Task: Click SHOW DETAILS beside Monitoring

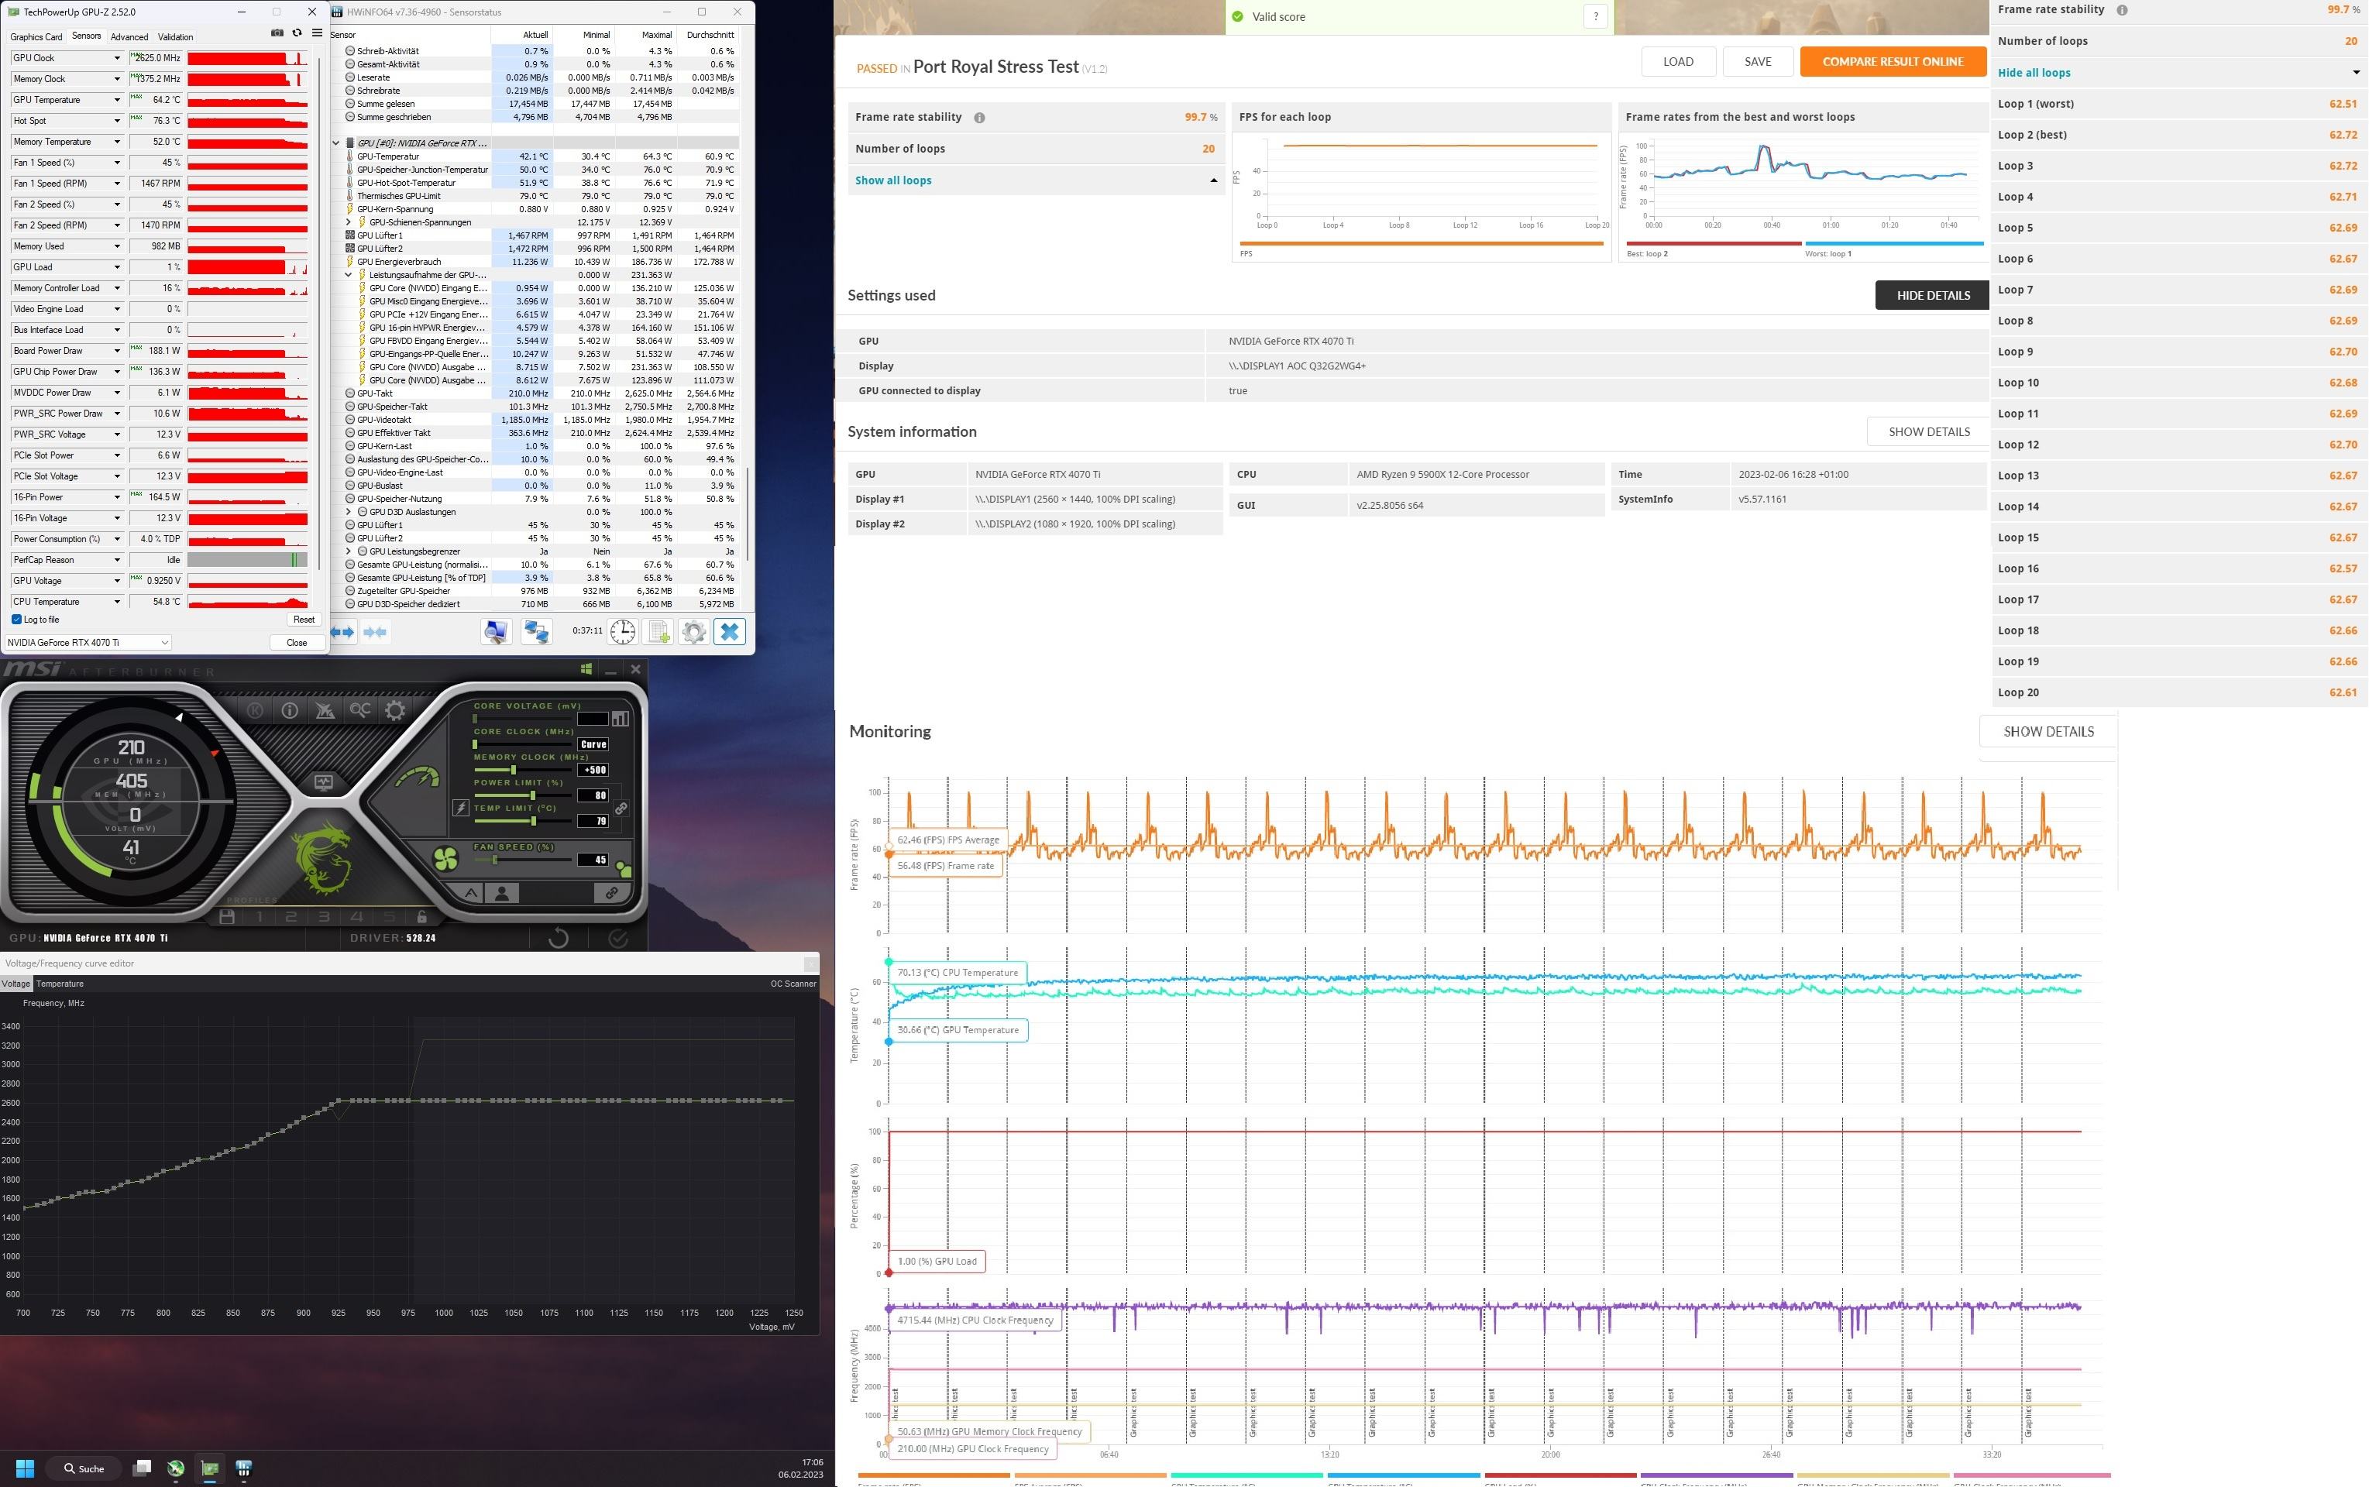Action: pos(2048,732)
